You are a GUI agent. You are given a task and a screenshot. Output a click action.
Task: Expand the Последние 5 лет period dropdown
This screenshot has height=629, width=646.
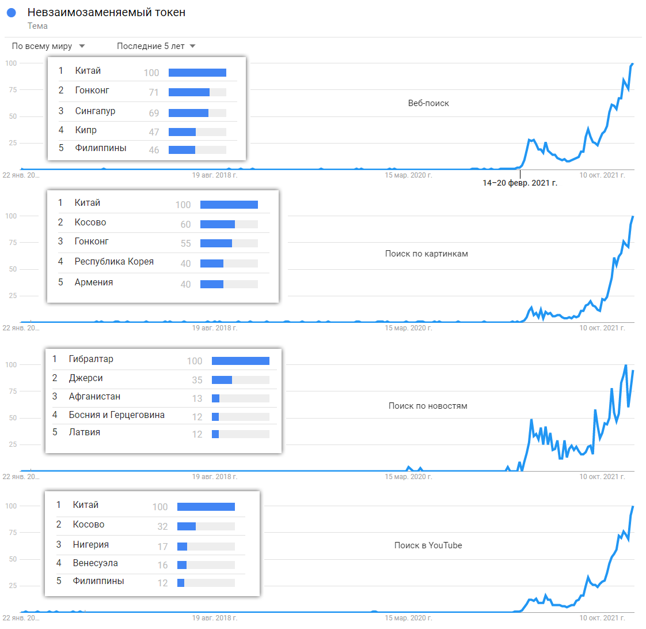[x=155, y=46]
